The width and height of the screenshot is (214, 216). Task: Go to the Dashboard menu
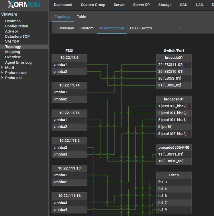(x=63, y=5)
